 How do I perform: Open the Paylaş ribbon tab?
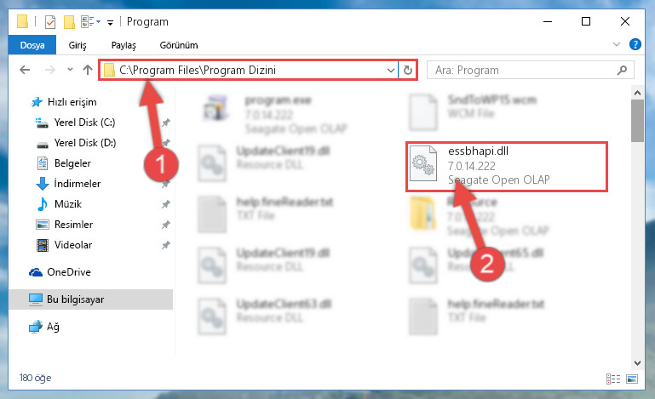point(124,45)
